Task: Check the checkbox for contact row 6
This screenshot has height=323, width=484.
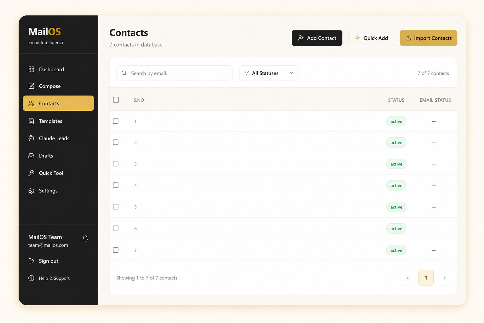Action: [116, 228]
